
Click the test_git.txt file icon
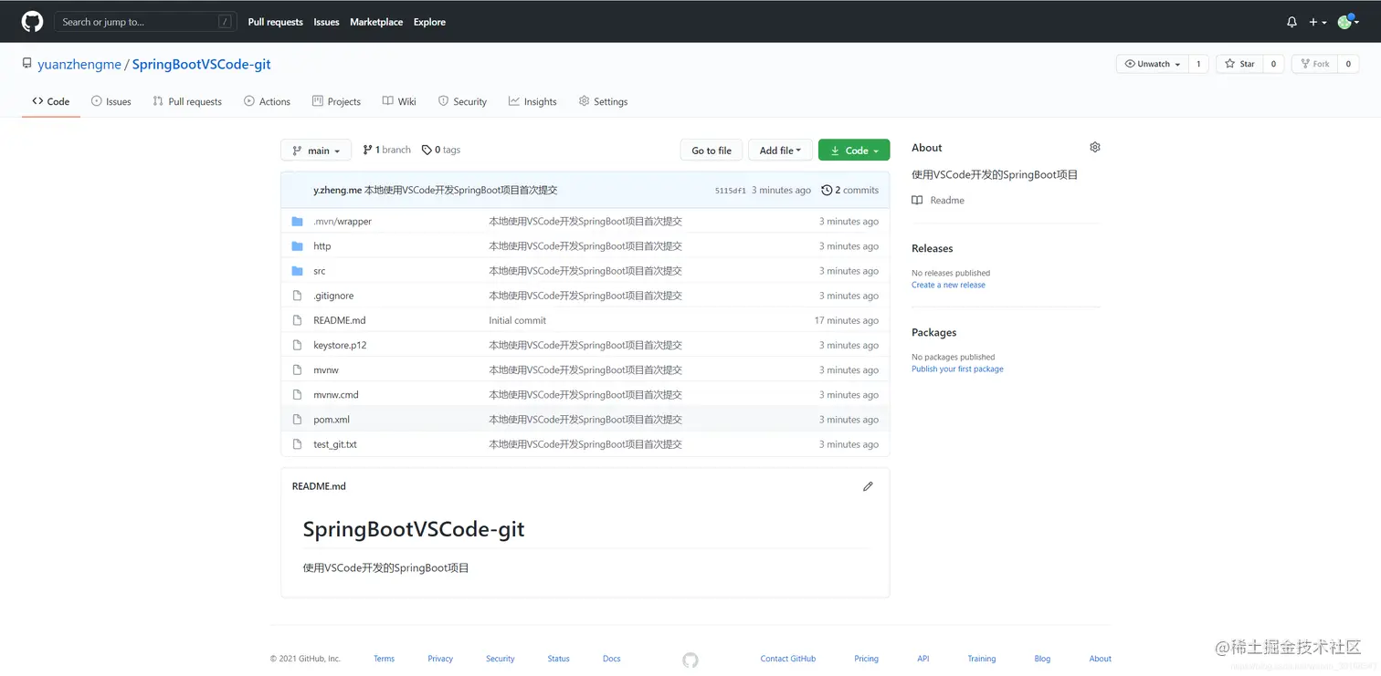coord(297,444)
